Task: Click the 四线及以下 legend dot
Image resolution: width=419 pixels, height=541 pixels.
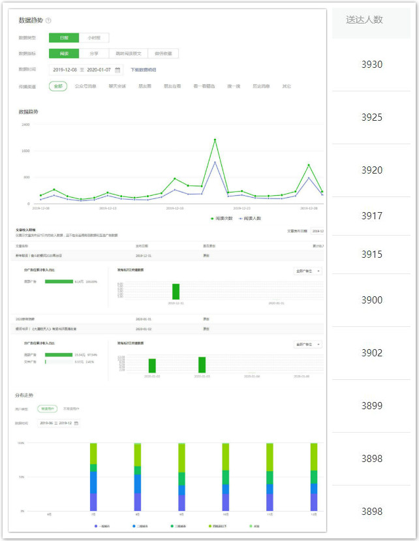Action: pyautogui.click(x=210, y=525)
